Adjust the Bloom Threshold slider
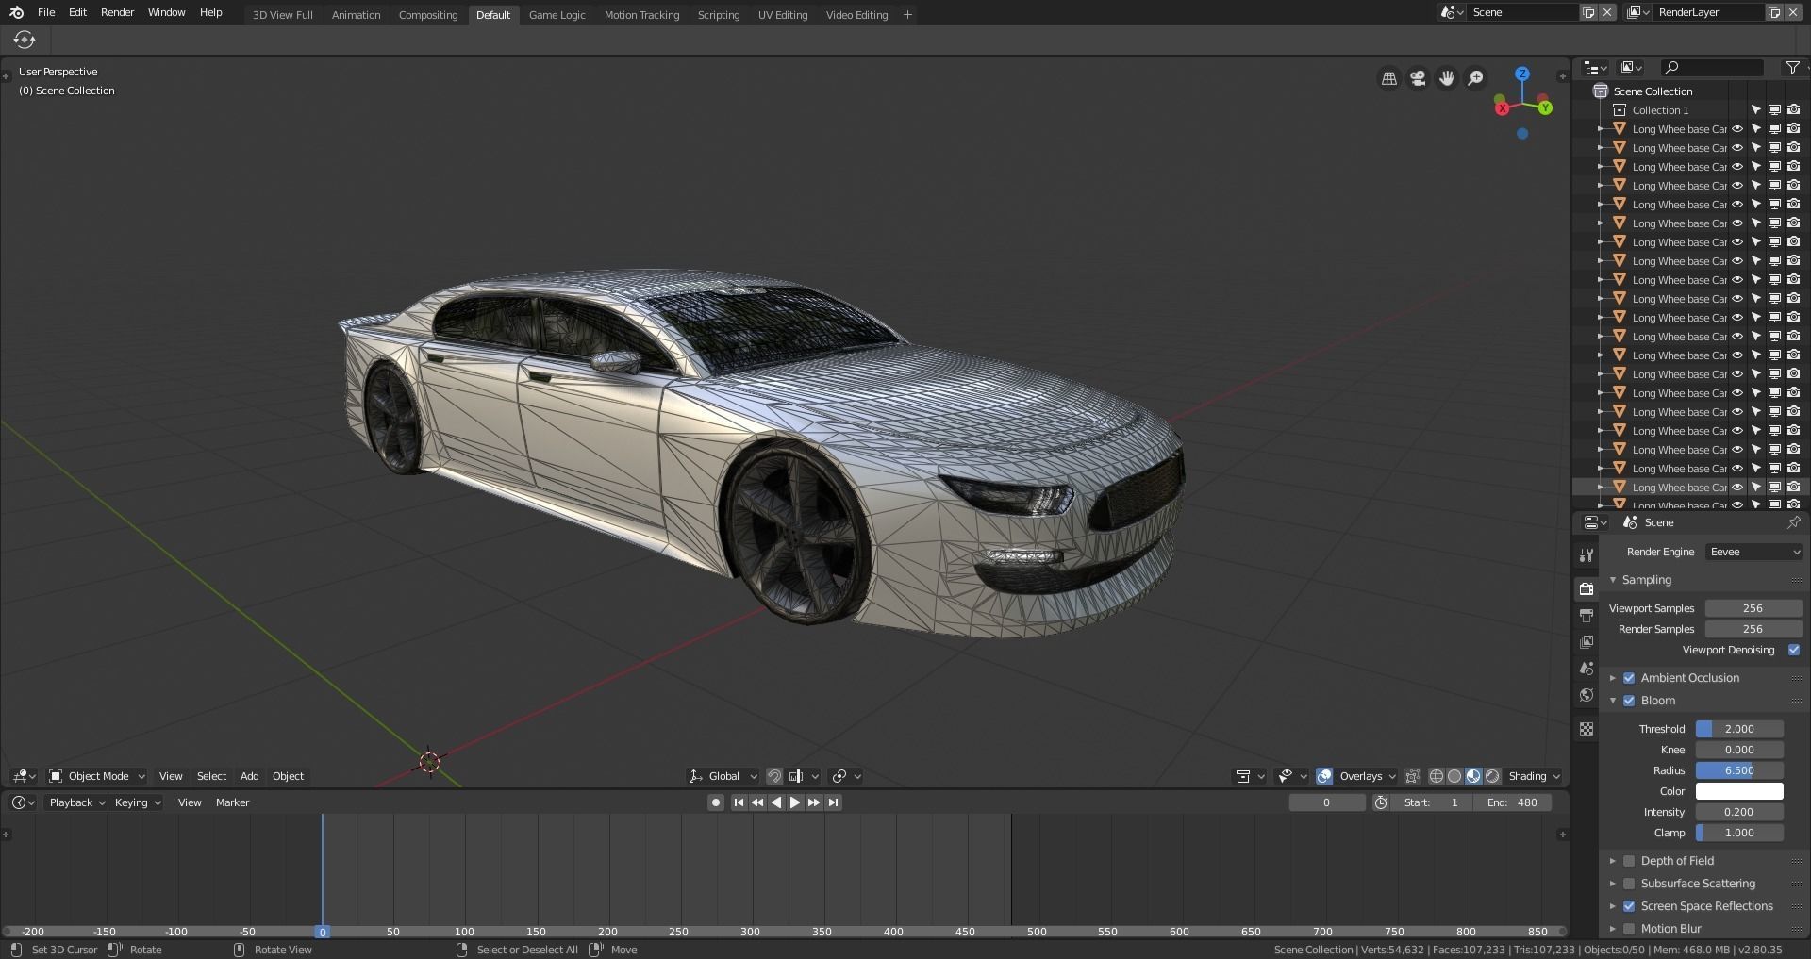Image resolution: width=1811 pixels, height=959 pixels. coord(1739,729)
